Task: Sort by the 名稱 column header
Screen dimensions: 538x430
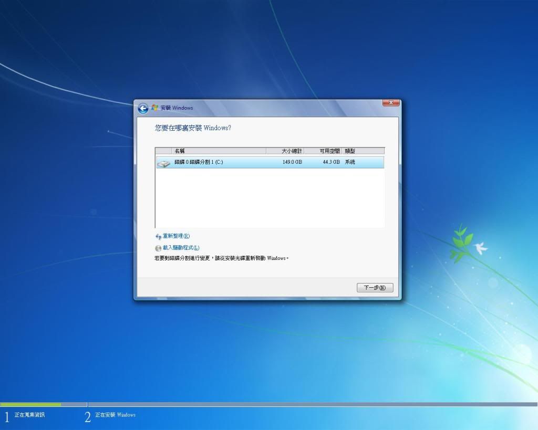Action: 219,151
